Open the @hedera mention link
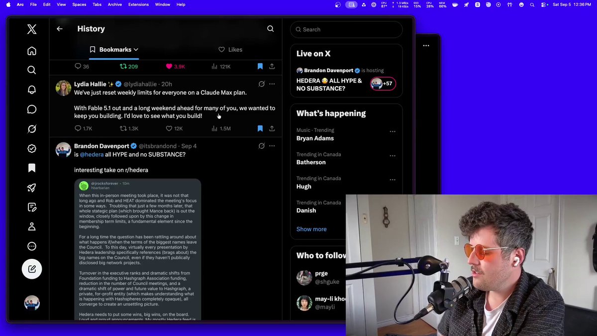This screenshot has width=597, height=336. coord(92,155)
